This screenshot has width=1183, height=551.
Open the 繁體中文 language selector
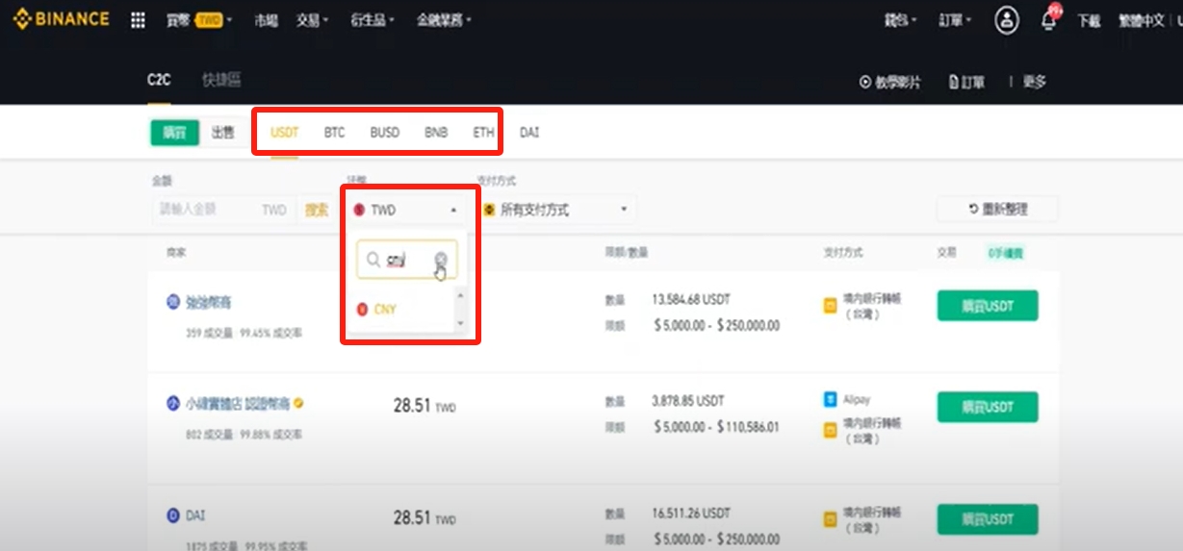(x=1141, y=20)
